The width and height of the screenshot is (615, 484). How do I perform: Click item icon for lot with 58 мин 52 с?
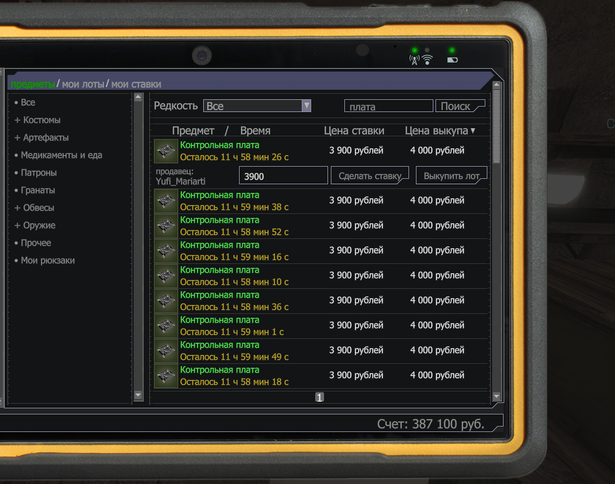[166, 226]
